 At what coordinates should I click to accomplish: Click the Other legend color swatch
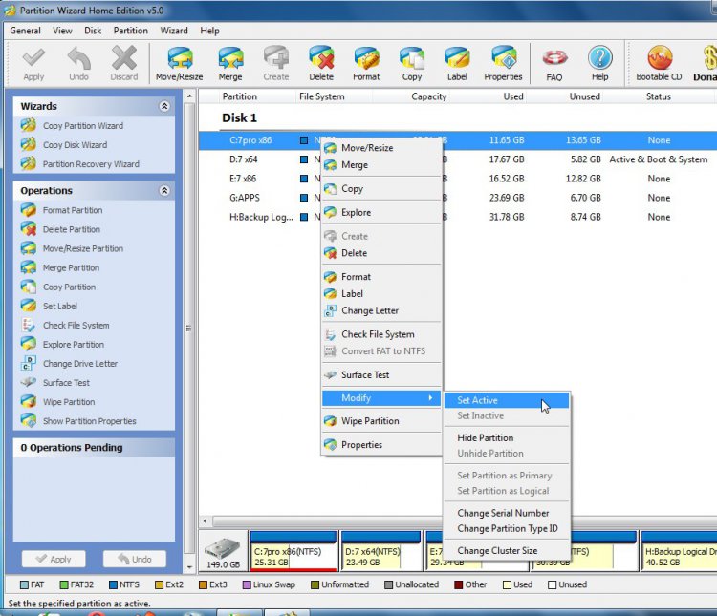click(459, 584)
